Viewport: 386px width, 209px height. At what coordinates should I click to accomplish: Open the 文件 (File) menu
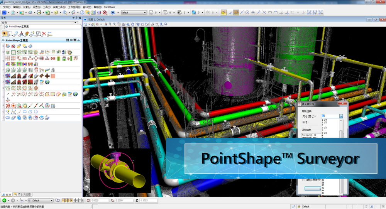pos(7,7)
